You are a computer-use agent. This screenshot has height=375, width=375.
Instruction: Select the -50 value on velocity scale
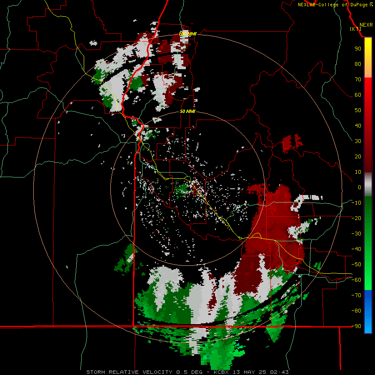click(356, 264)
